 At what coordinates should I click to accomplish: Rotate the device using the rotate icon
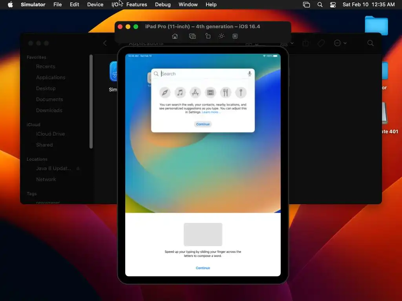208,36
